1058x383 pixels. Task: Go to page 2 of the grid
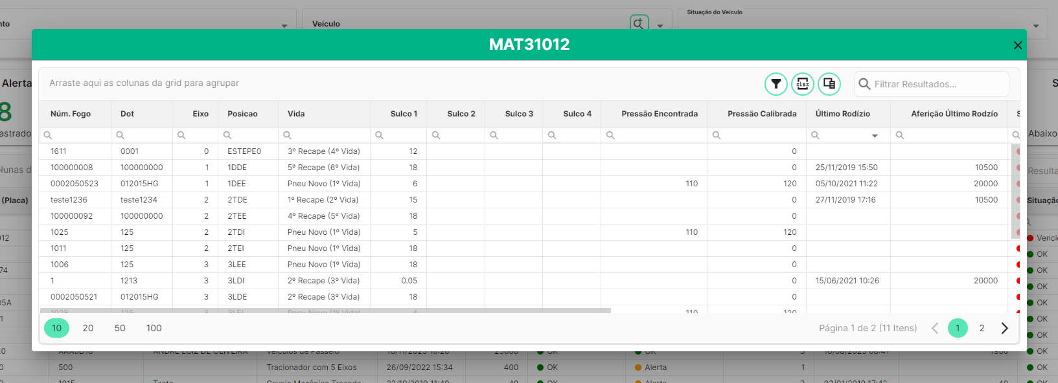coord(982,328)
